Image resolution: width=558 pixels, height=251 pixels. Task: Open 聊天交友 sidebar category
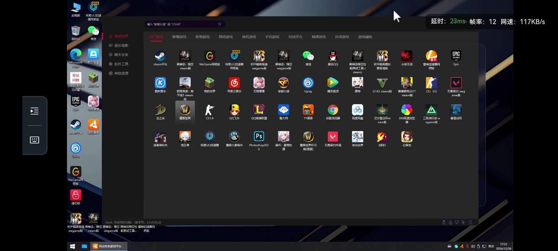pos(119,55)
